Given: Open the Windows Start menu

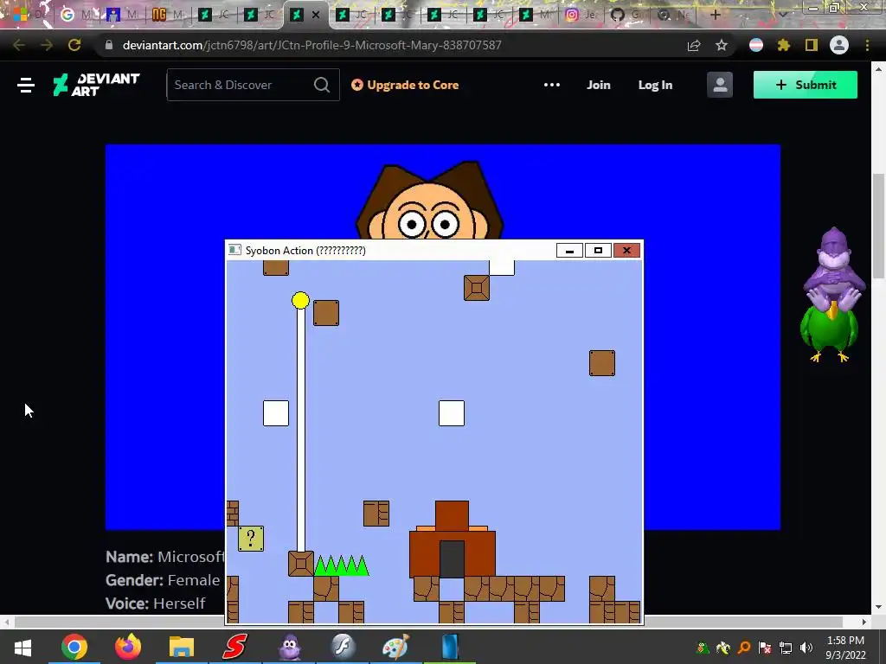Looking at the screenshot, I should coord(22,647).
